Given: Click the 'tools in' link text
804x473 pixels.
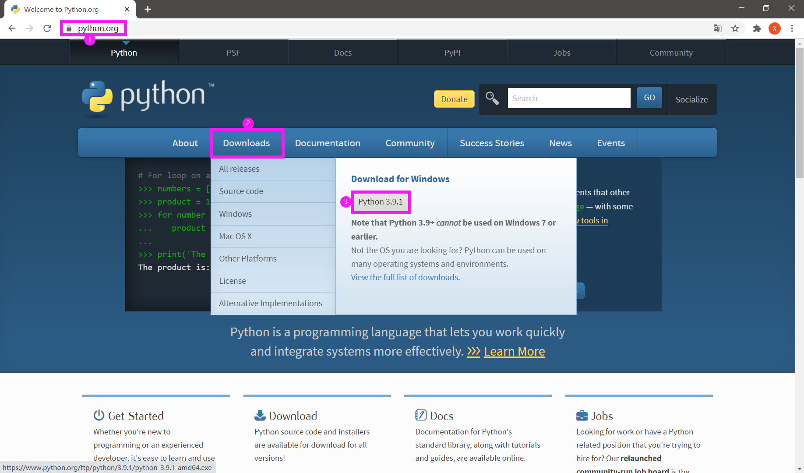Looking at the screenshot, I should [594, 221].
